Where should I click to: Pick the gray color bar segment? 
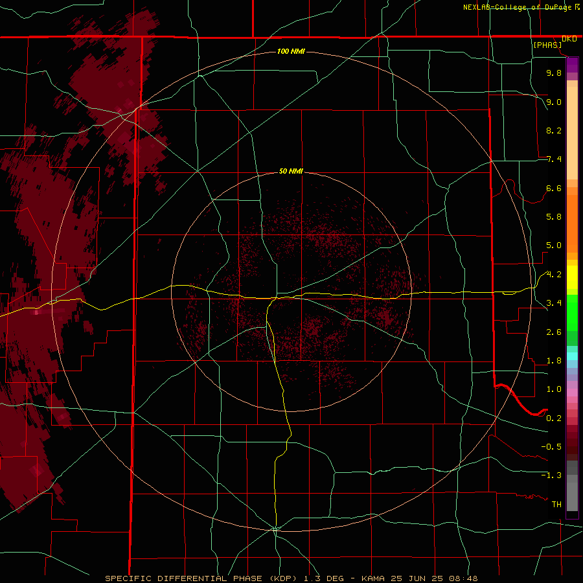tap(572, 493)
